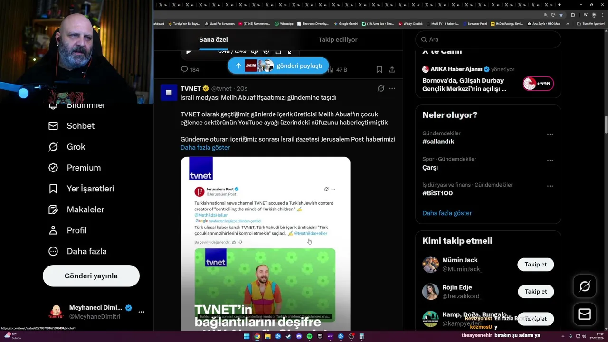Open the Çarşı trending topic

click(x=430, y=168)
